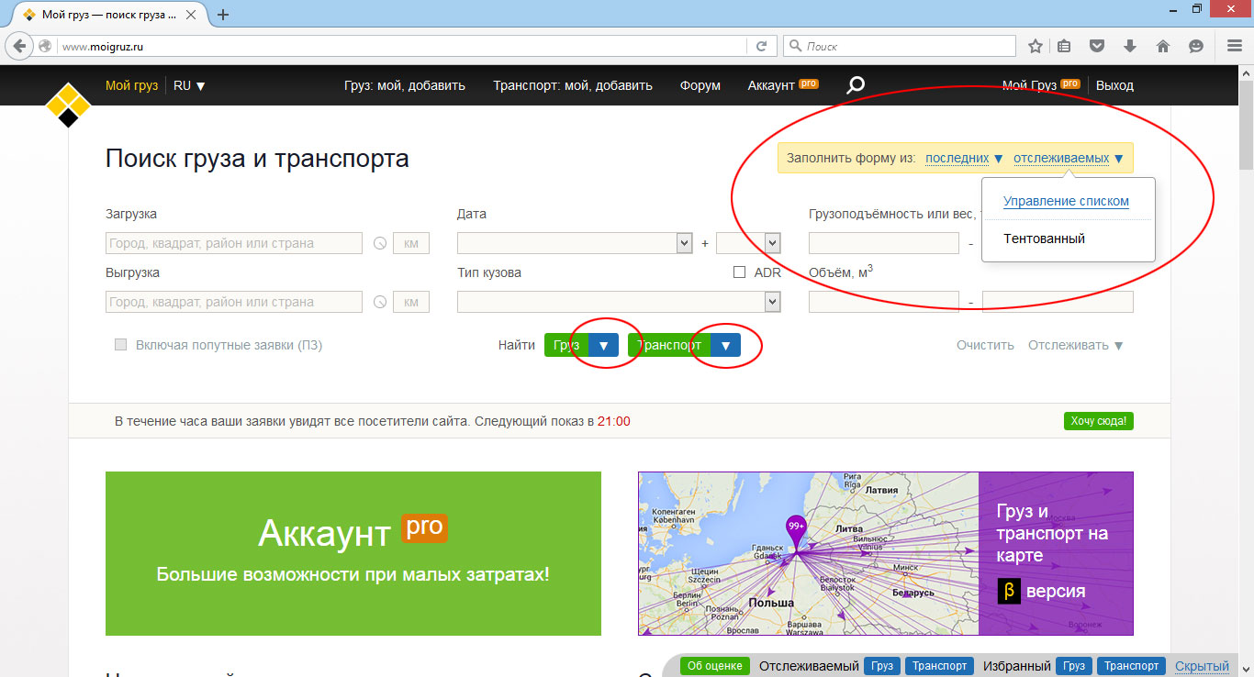Reload page with the refresh icon
Image resolution: width=1254 pixels, height=677 pixels.
tap(761, 46)
